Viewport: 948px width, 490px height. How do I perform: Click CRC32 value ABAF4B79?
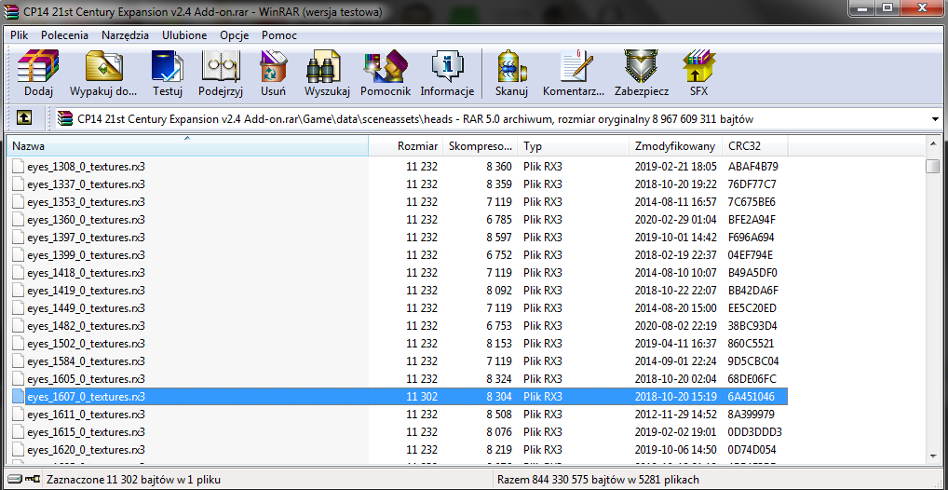pyautogui.click(x=752, y=167)
